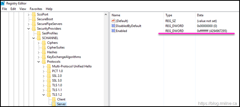Click the SCHANNEL folder icon

(x=39, y=38)
